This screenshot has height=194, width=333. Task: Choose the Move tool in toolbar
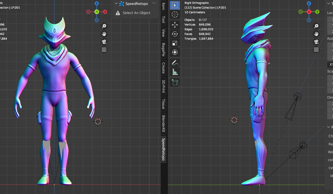point(175,25)
